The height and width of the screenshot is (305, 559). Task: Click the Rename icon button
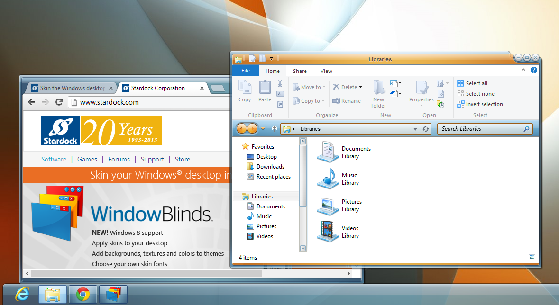347,101
